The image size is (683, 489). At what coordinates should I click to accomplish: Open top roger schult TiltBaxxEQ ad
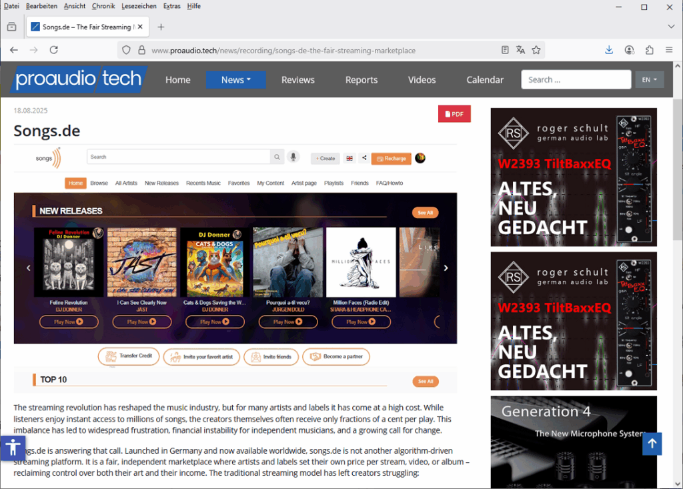click(x=574, y=177)
